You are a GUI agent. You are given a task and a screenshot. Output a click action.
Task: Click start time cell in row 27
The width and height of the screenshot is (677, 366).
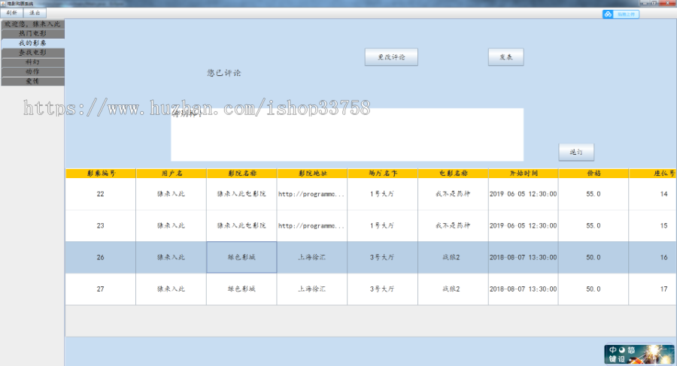524,289
